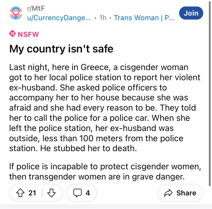The image size is (212, 209).
Task: Click the "1h" post timestamp
Action: [x=102, y=18]
